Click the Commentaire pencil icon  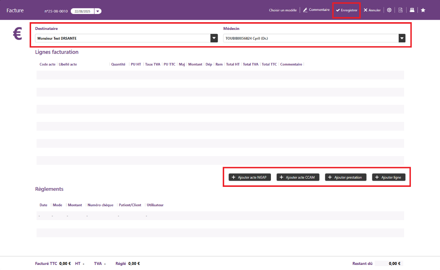coord(305,10)
